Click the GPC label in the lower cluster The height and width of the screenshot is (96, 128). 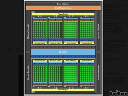point(34,92)
